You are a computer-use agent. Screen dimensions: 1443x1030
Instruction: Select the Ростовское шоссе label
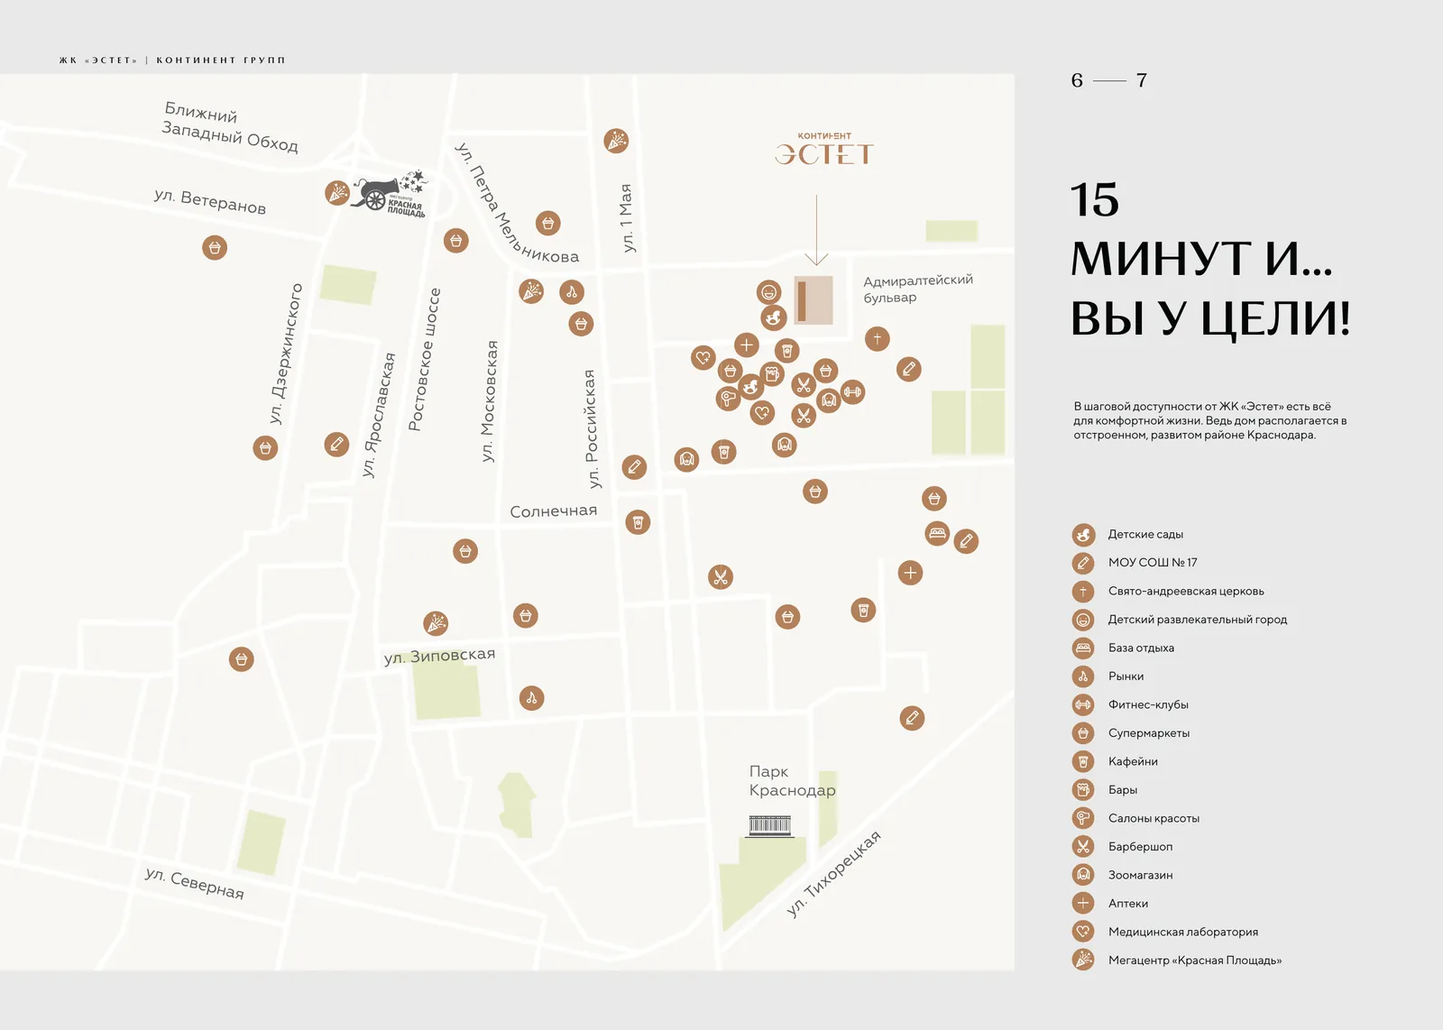pyautogui.click(x=424, y=359)
